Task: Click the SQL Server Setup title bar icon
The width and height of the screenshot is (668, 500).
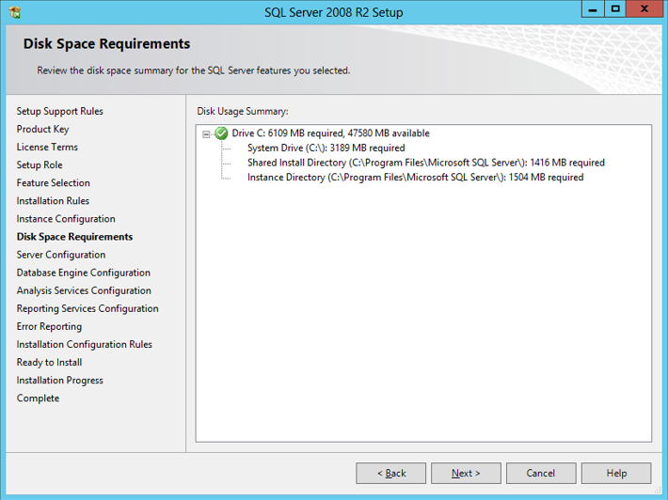Action: tap(16, 10)
